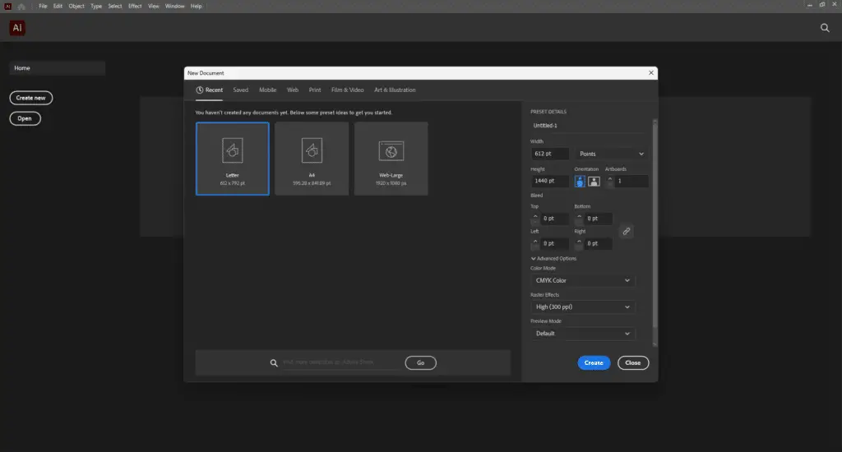The height and width of the screenshot is (452, 842).
Task: Click the Top bleed 0 pt field
Action: [553, 219]
